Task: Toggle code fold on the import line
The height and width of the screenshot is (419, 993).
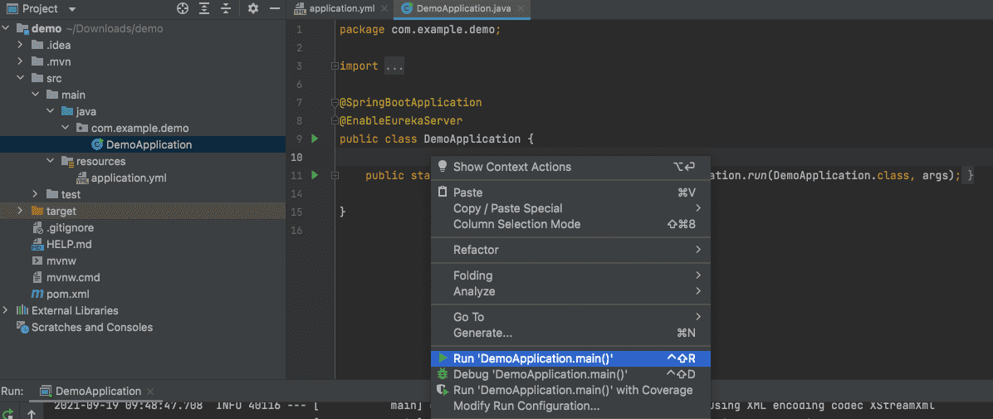Action: [334, 66]
